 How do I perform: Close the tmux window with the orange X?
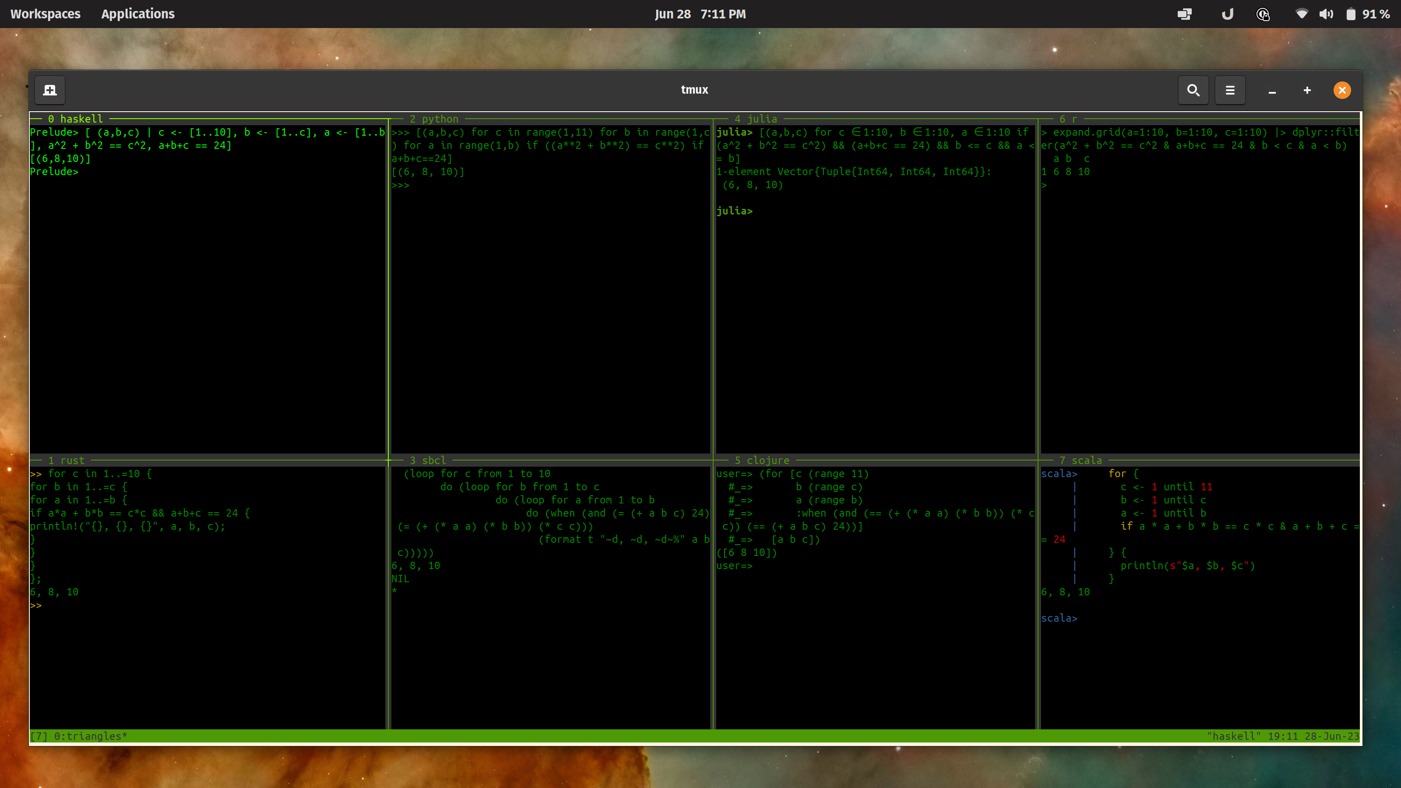point(1342,90)
